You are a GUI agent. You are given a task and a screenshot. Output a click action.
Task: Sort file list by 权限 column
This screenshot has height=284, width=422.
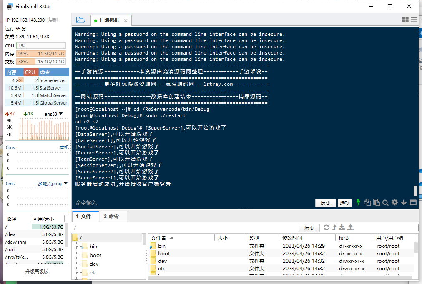point(354,238)
